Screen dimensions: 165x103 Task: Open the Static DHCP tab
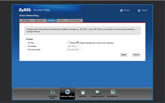(39, 20)
